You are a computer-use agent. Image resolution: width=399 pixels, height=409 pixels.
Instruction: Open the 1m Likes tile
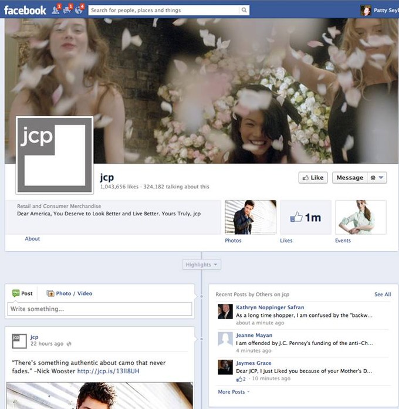pos(305,217)
